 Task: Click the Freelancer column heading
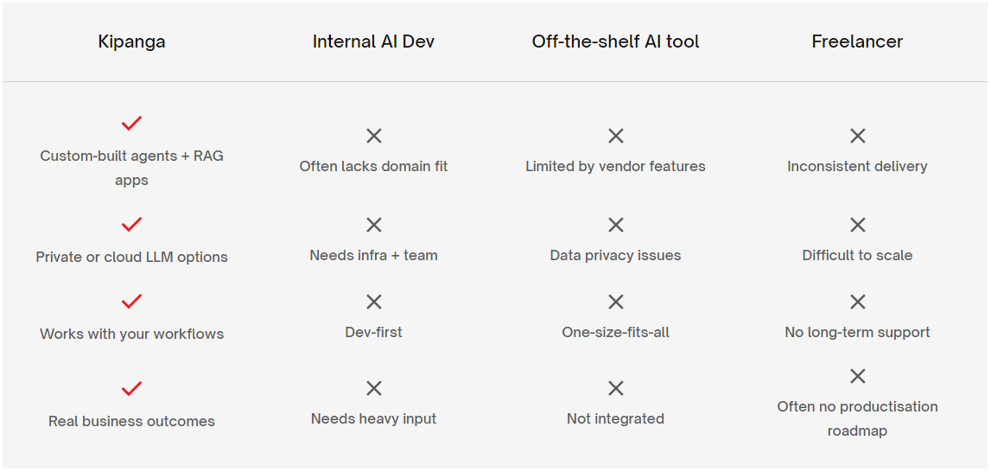click(x=857, y=41)
